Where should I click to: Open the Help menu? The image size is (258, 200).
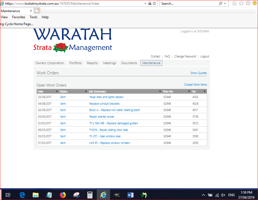[x=45, y=17]
